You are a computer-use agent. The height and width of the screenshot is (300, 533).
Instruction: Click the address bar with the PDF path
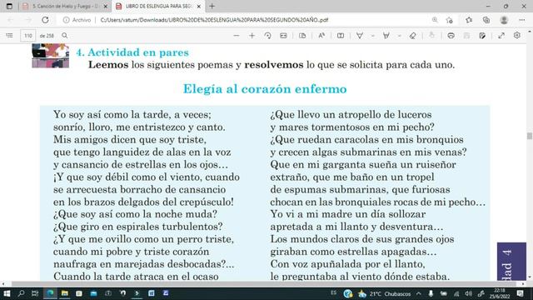[214, 20]
